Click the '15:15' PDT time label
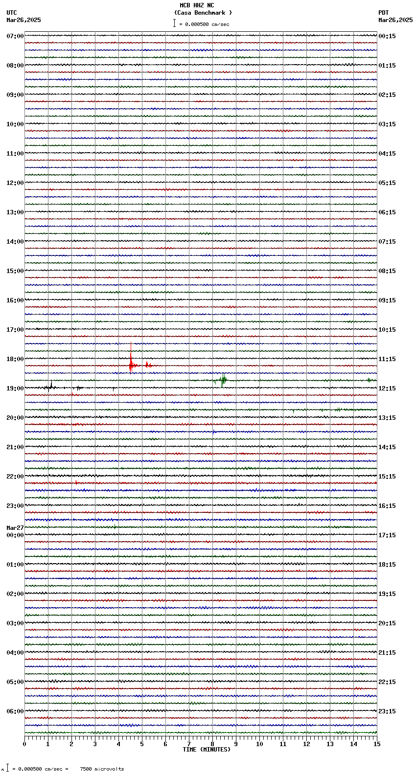The image size is (416, 775). tap(387, 477)
